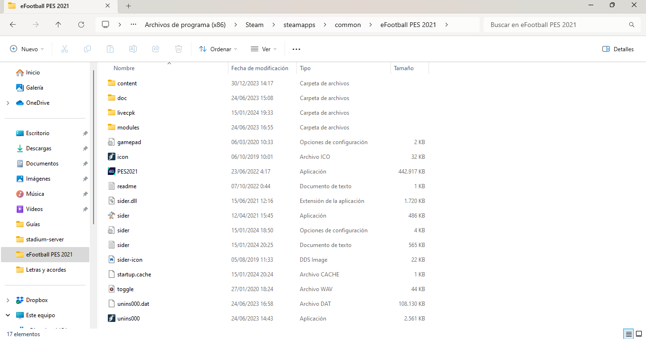This screenshot has width=646, height=339.
Task: Click the Rename icon in toolbar
Action: (x=133, y=49)
